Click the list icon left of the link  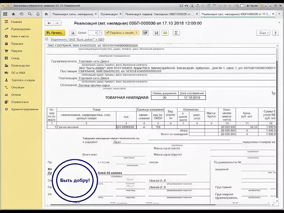(x=46, y=39)
